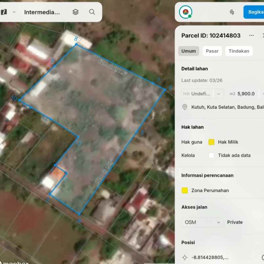Click the Intermedia... workspace title
The image size is (264, 264).
[42, 12]
